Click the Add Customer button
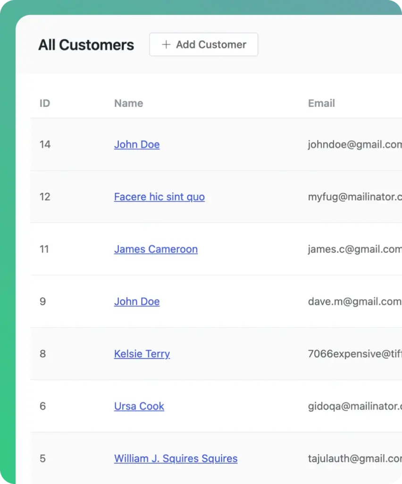The height and width of the screenshot is (484, 402). [x=203, y=44]
